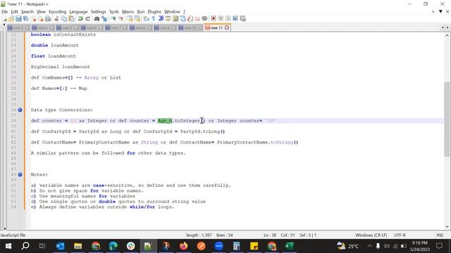Open the File menu
The height and width of the screenshot is (253, 451).
pos(5,12)
